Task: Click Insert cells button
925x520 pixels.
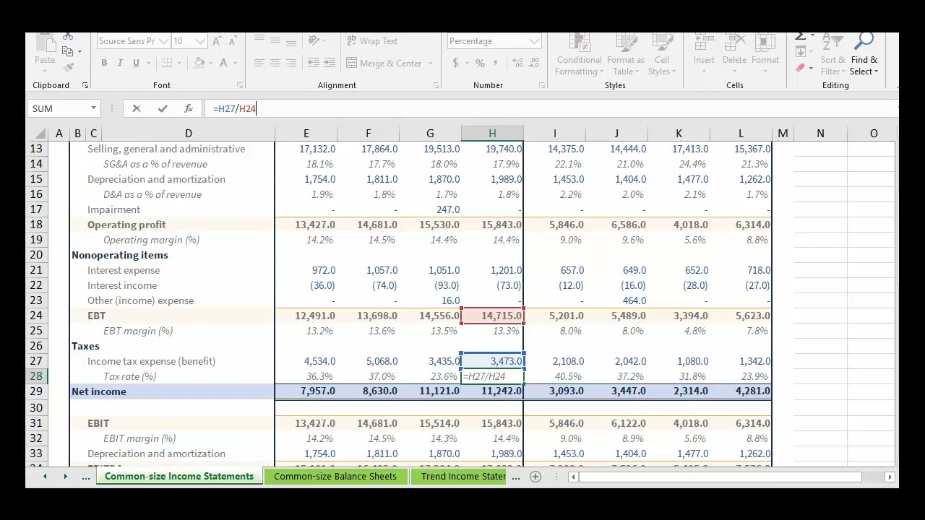Action: click(704, 54)
